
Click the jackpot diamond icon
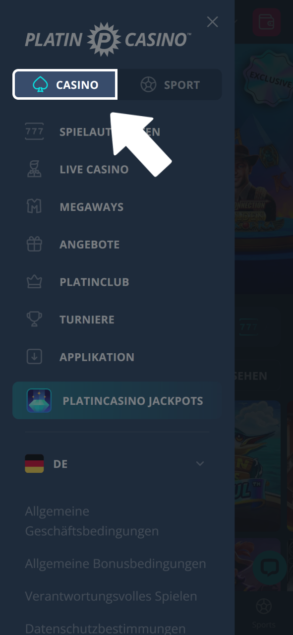(39, 401)
